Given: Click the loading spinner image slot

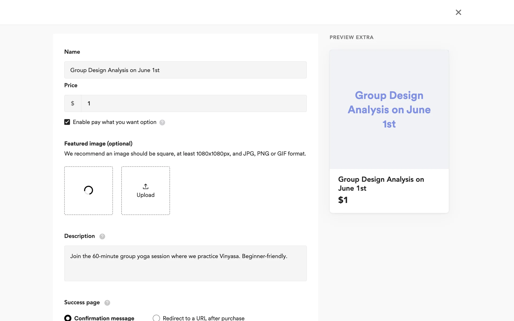Looking at the screenshot, I should (x=88, y=190).
